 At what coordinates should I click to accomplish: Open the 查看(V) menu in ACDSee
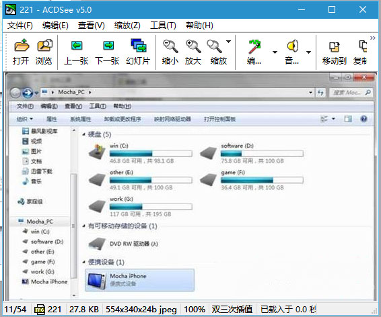click(x=92, y=26)
